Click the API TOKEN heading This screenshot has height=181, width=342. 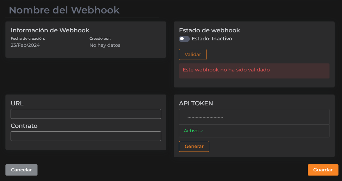point(196,103)
